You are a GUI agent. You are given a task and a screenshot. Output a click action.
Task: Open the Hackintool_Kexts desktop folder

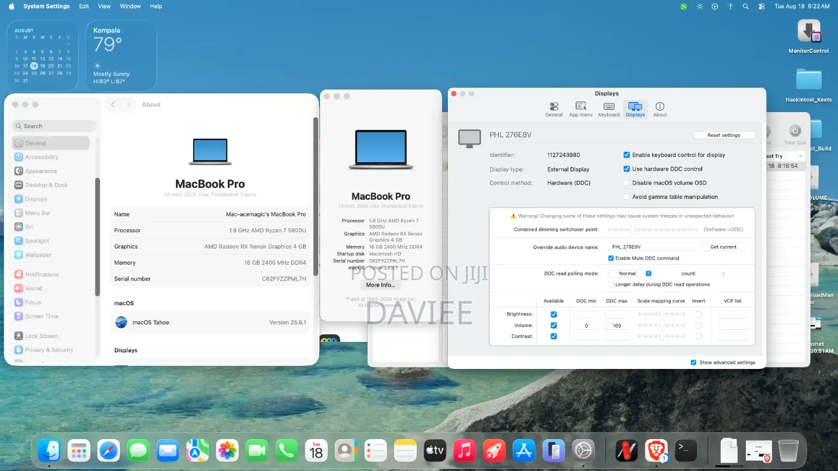coord(809,80)
